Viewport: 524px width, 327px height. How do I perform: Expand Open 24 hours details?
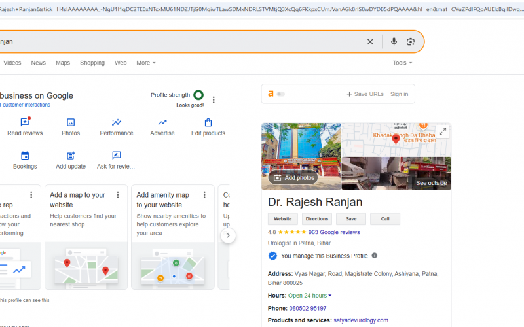pyautogui.click(x=309, y=296)
